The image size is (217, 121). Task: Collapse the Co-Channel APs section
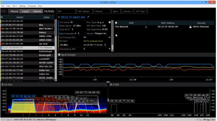pos(109,37)
